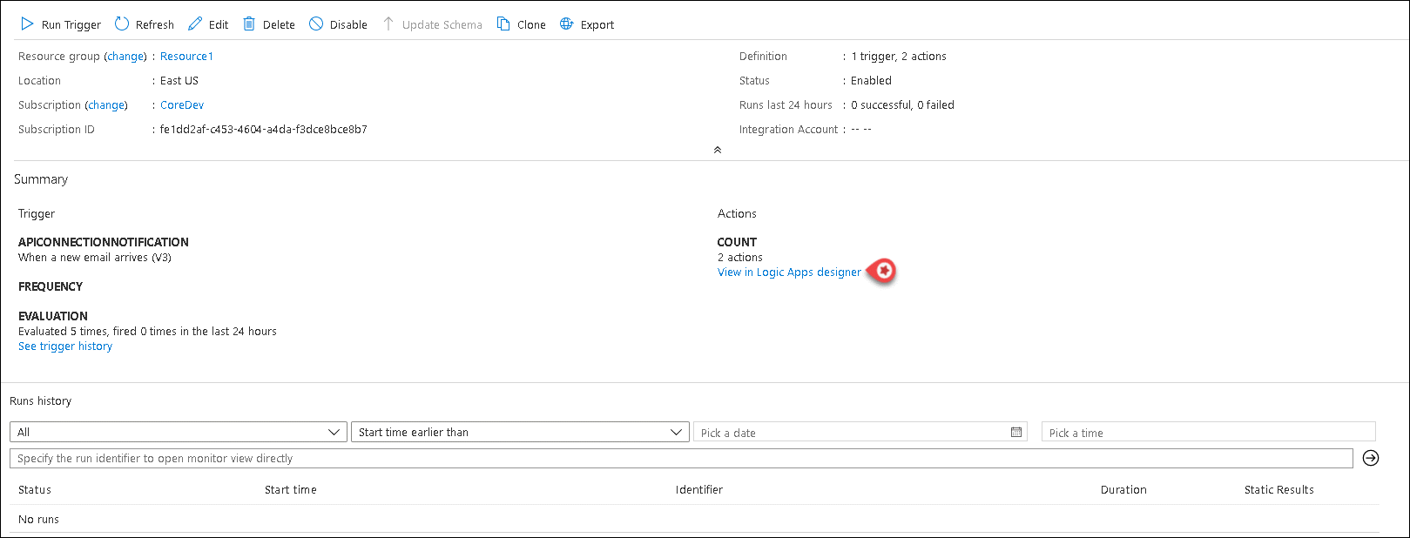
Task: Click the Delete trash can icon
Action: coord(249,24)
